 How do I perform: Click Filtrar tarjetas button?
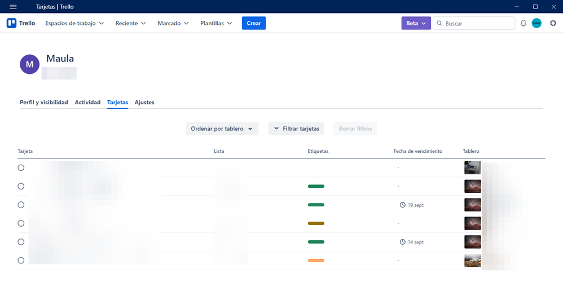click(x=296, y=129)
